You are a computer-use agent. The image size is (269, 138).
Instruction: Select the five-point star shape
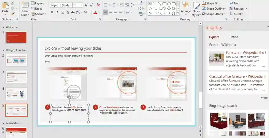174,13
